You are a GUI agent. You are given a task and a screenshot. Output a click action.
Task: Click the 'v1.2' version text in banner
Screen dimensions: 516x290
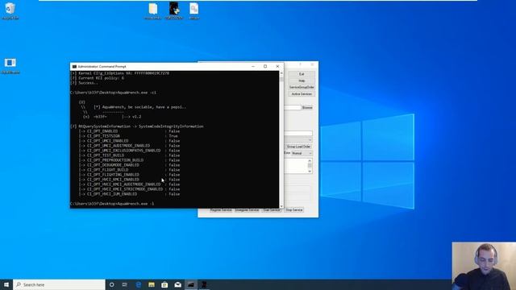click(136, 116)
